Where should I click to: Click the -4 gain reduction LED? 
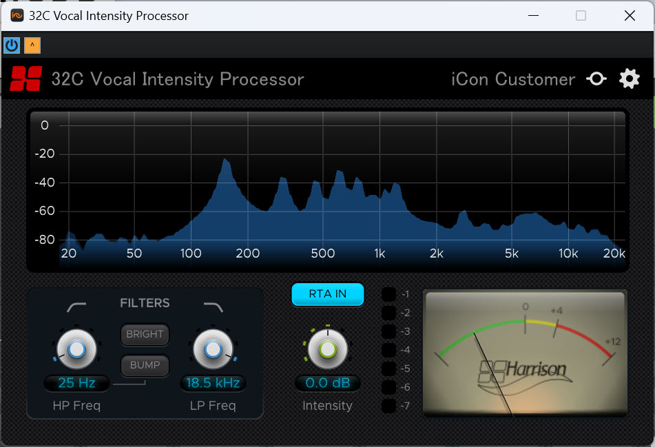click(388, 350)
